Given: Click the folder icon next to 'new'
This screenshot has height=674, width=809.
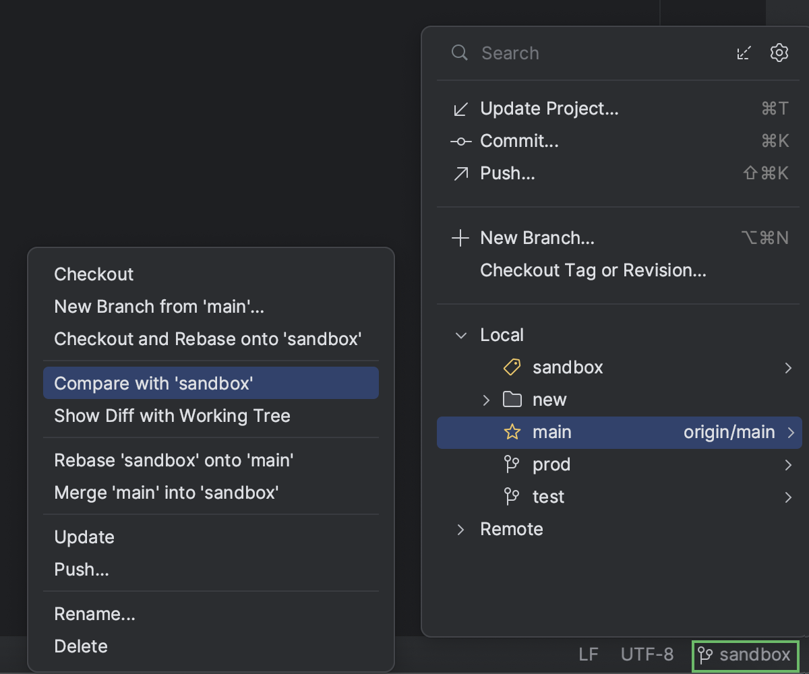Looking at the screenshot, I should pyautogui.click(x=512, y=400).
